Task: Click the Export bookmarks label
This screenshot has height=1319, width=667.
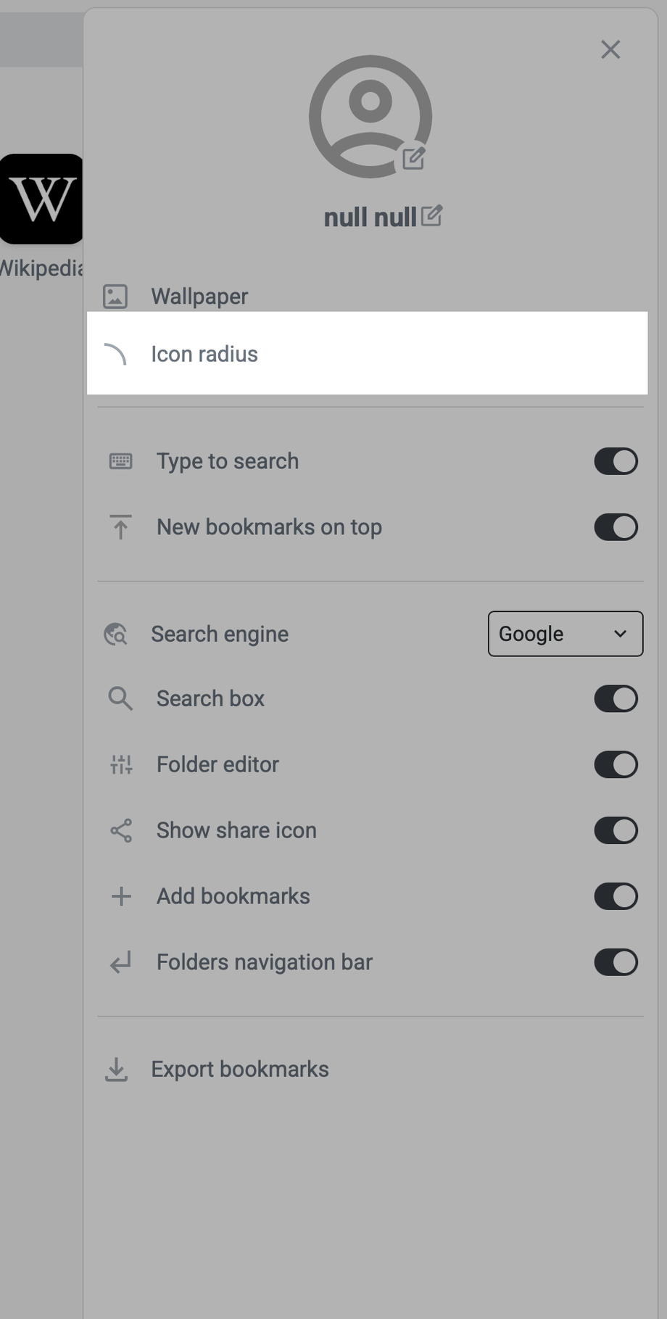Action: click(239, 1069)
